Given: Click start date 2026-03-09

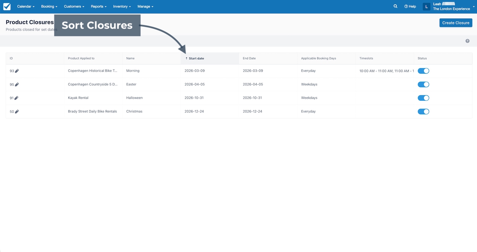Looking at the screenshot, I should point(194,71).
